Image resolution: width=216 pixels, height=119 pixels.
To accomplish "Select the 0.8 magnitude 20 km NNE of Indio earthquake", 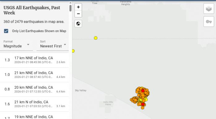I will click(34, 89).
